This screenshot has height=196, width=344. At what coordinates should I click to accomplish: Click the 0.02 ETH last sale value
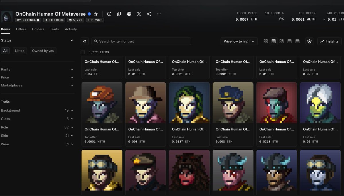click(x=310, y=74)
